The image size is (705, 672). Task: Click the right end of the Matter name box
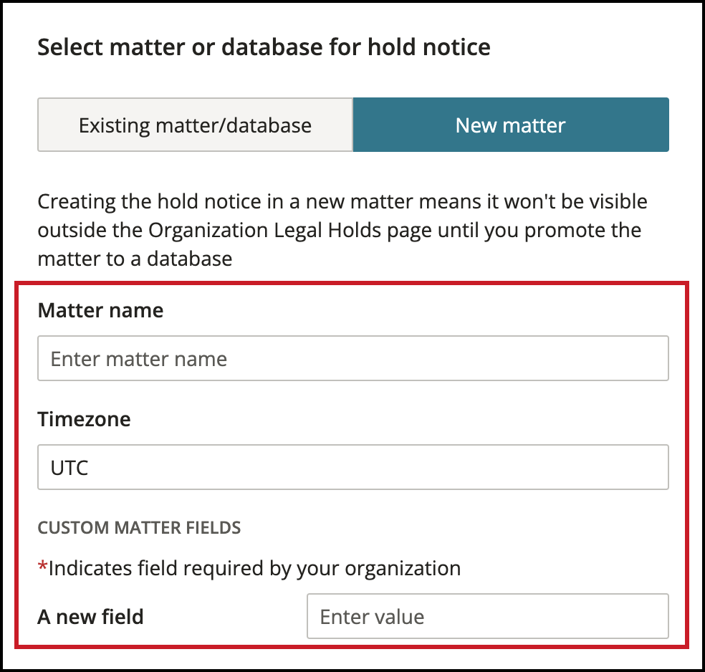click(654, 358)
